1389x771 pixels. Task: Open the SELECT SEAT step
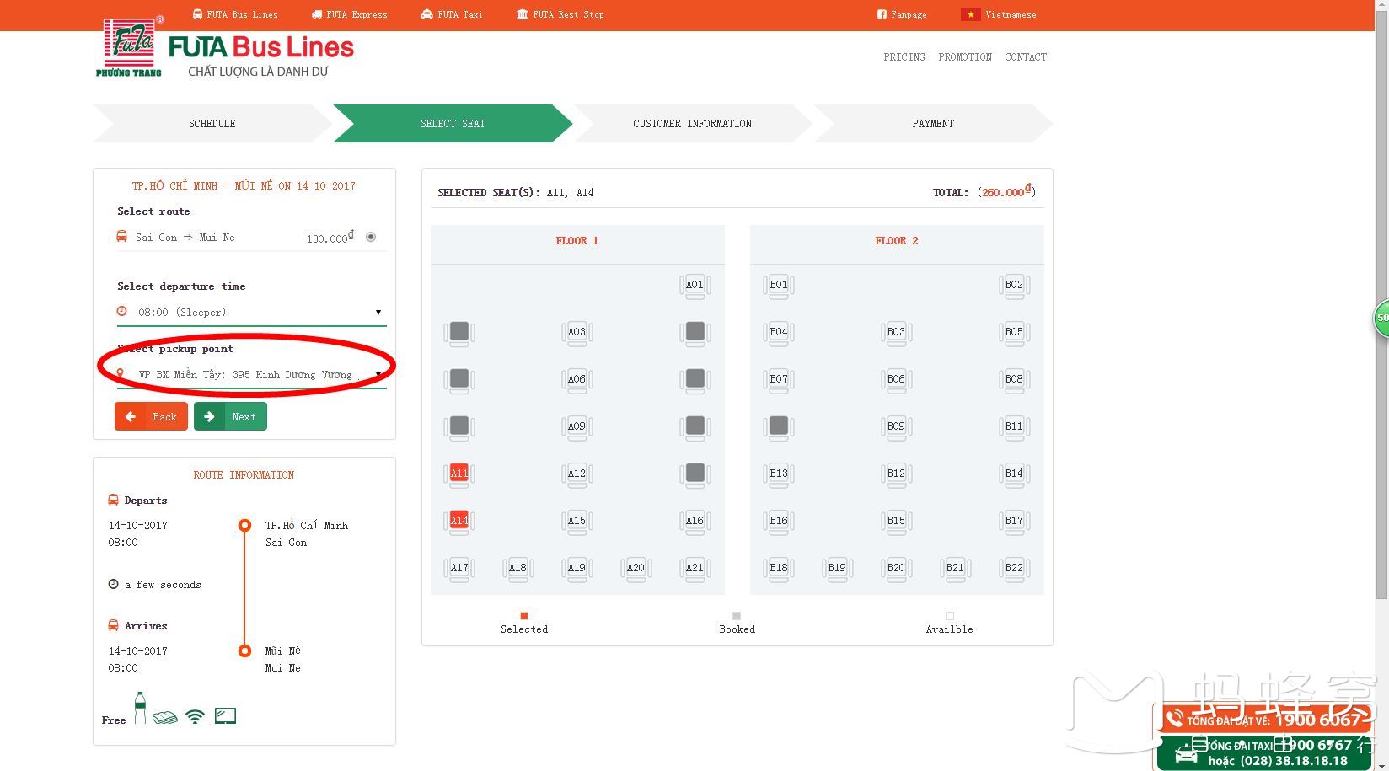(453, 124)
